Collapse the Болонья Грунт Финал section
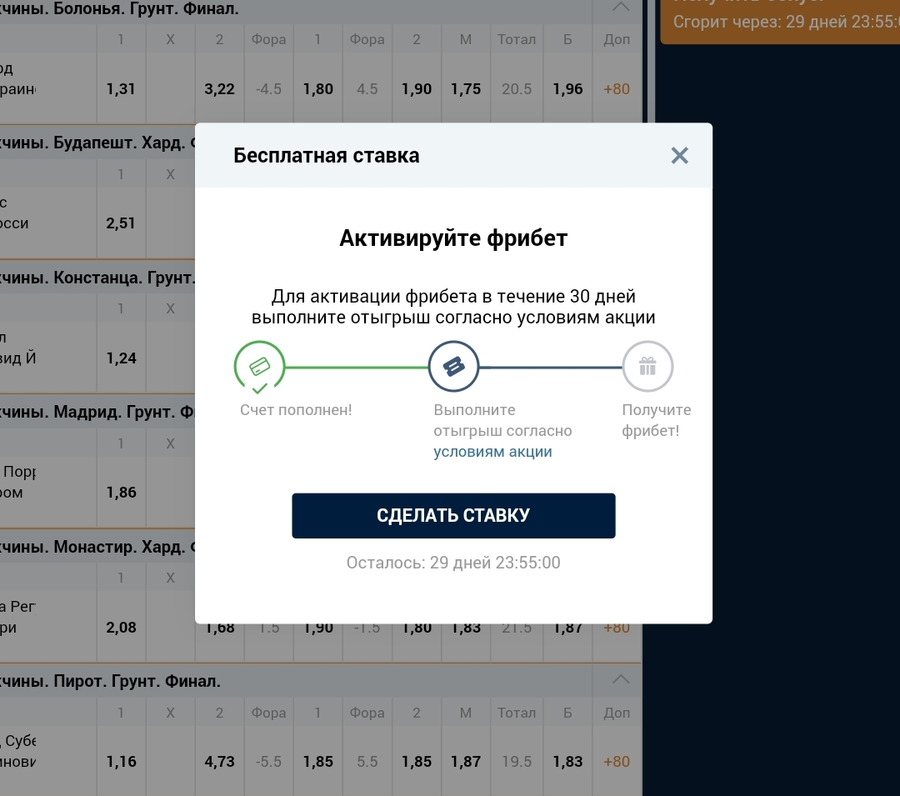Screen dimensions: 900x796 621,8
